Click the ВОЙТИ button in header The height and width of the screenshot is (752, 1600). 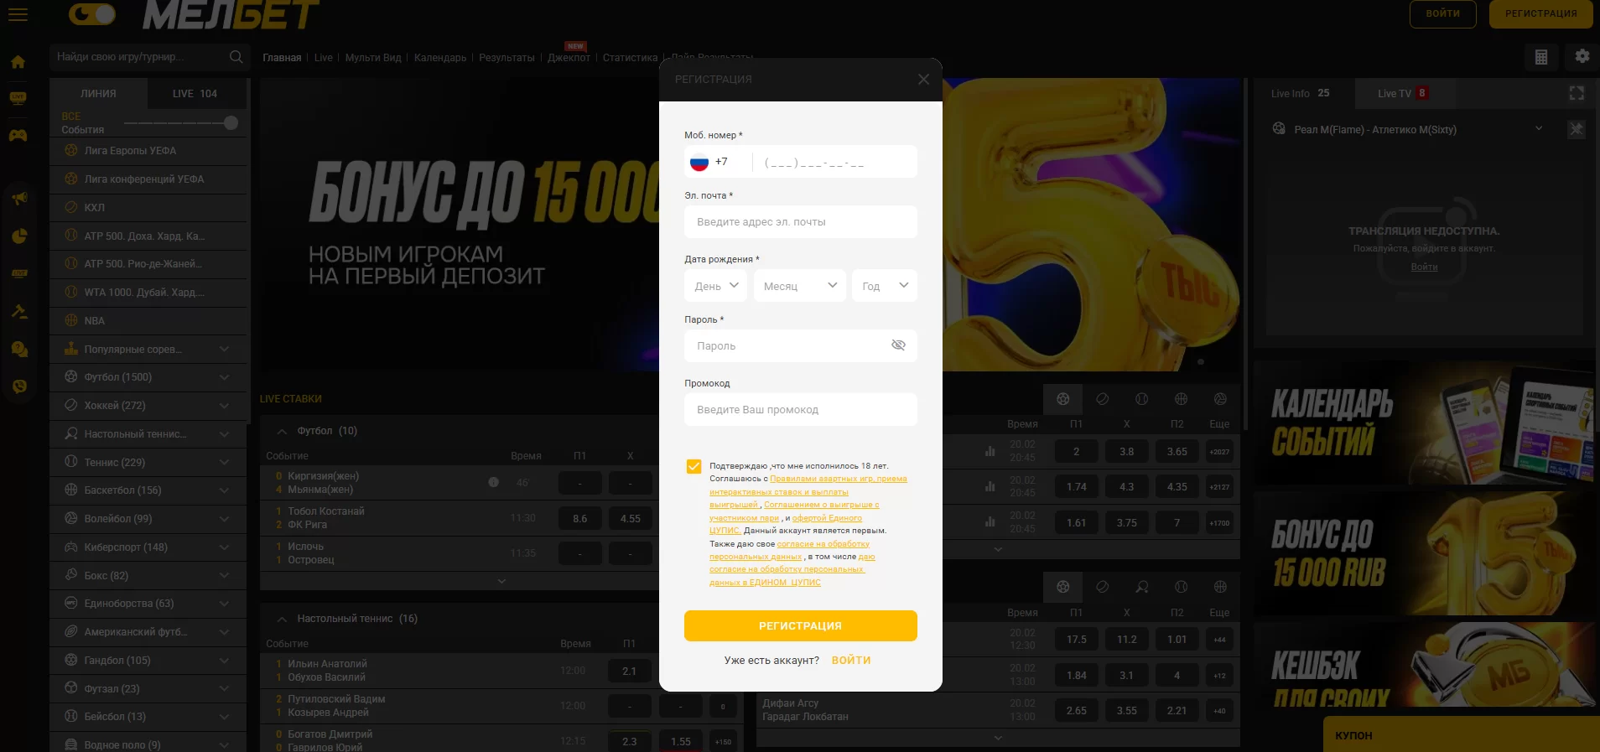pyautogui.click(x=1442, y=13)
